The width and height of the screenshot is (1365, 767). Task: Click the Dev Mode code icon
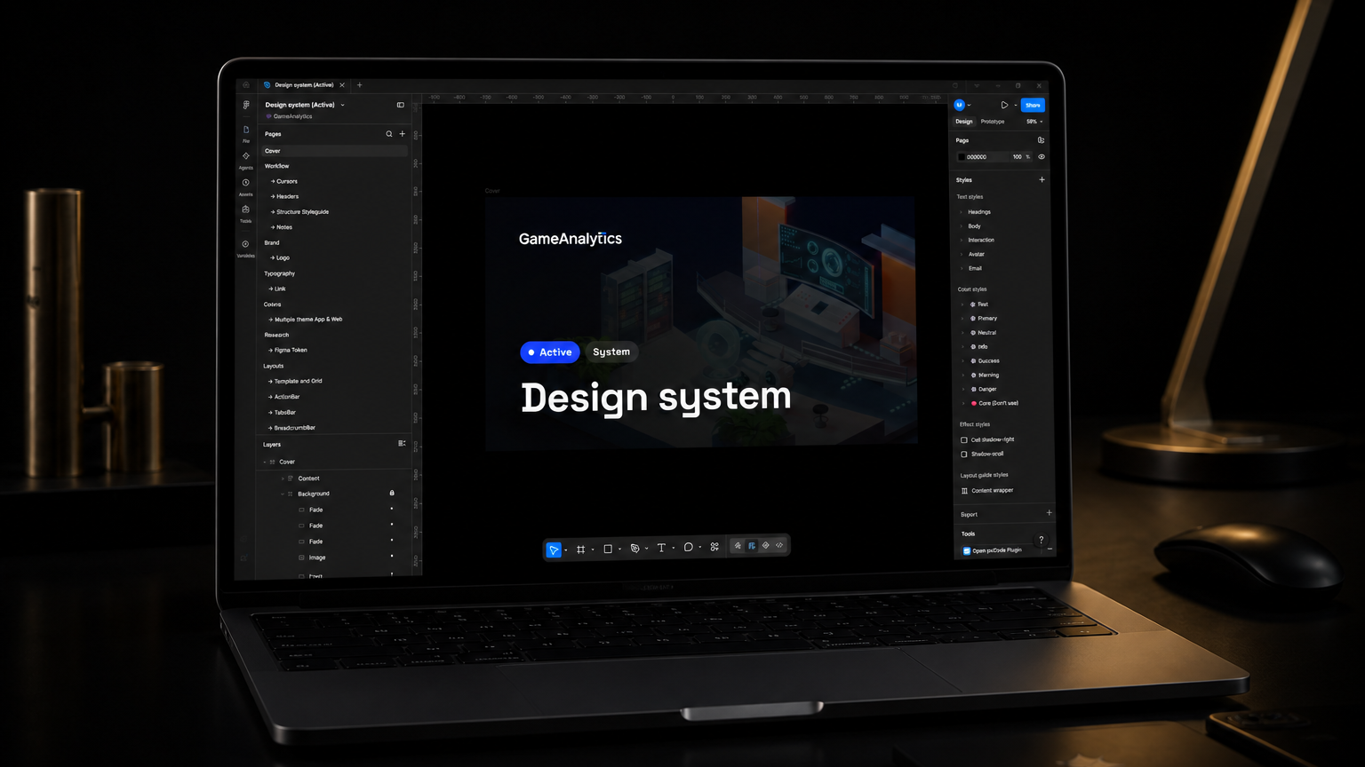coord(779,545)
